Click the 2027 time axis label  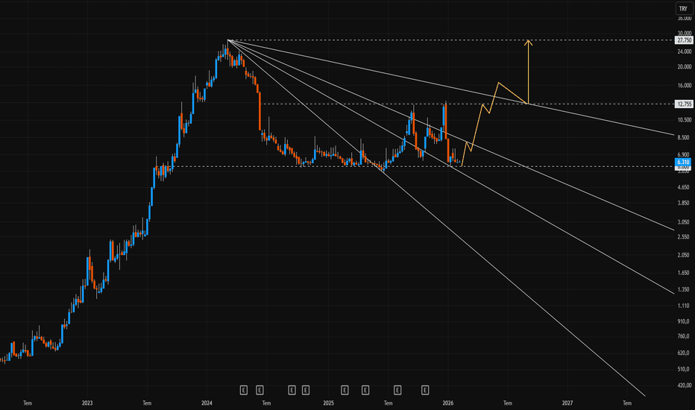(x=567, y=403)
